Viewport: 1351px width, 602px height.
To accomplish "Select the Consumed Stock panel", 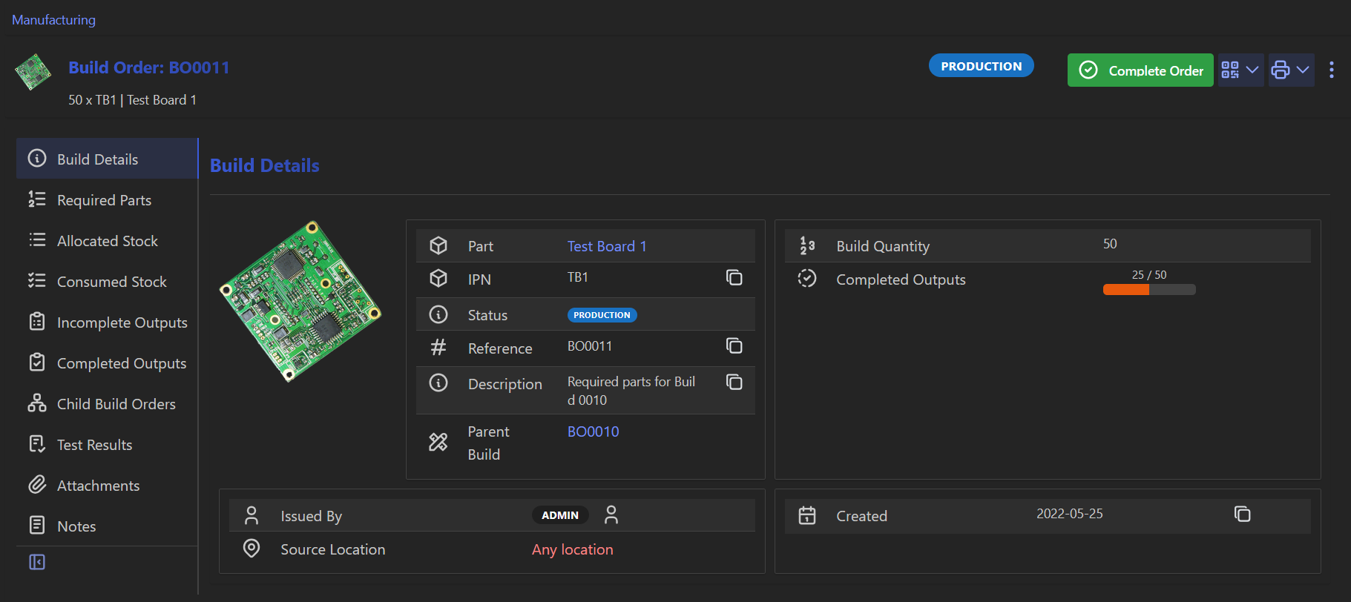I will tap(111, 282).
